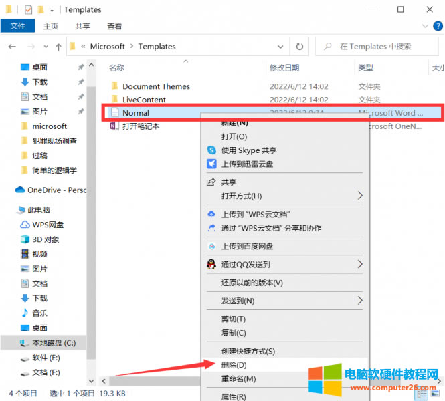Open the microsoft folder in sidebar

pyautogui.click(x=50, y=126)
